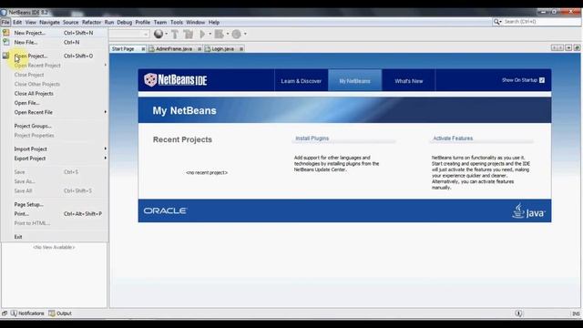This screenshot has height=328, width=583.
Task: Expand the Import Project submenu
Action: 106,149
